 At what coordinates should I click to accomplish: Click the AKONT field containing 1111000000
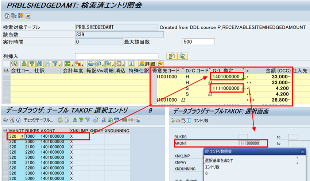pos(249,143)
